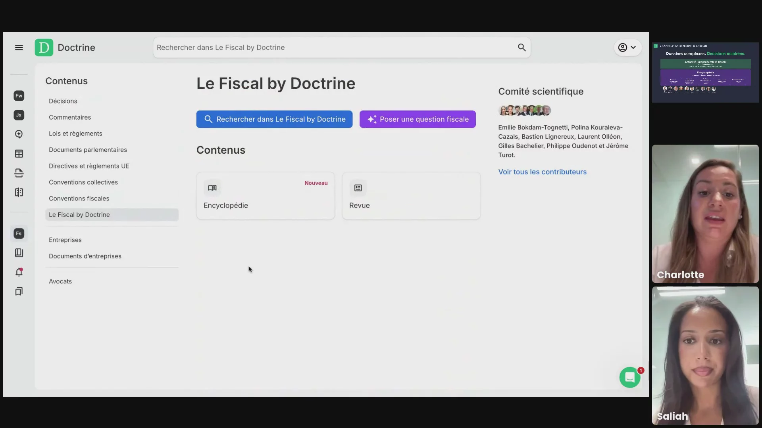Select Directives et règlements UE
This screenshot has height=428, width=762.
tap(89, 166)
